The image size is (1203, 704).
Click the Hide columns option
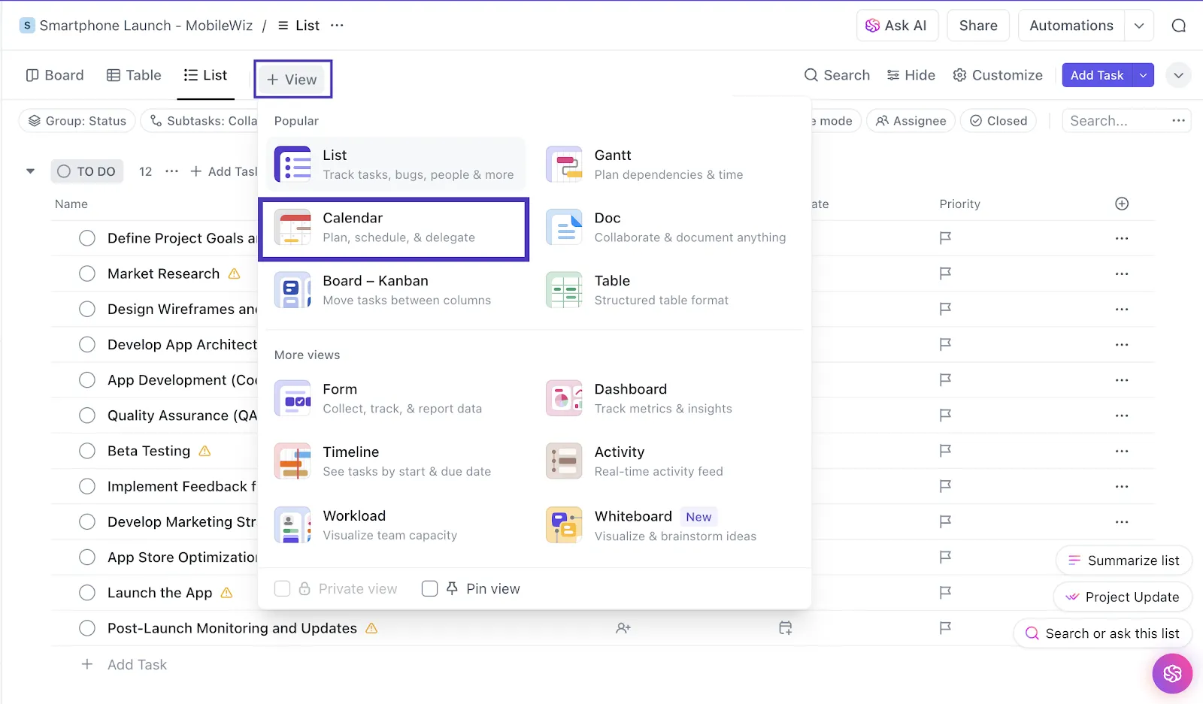pos(911,75)
